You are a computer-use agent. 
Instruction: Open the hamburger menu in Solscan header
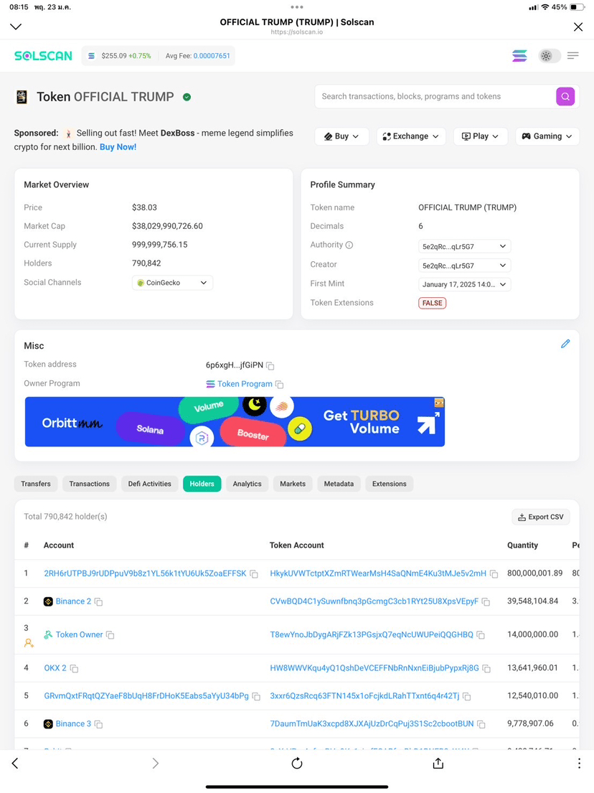coord(572,56)
